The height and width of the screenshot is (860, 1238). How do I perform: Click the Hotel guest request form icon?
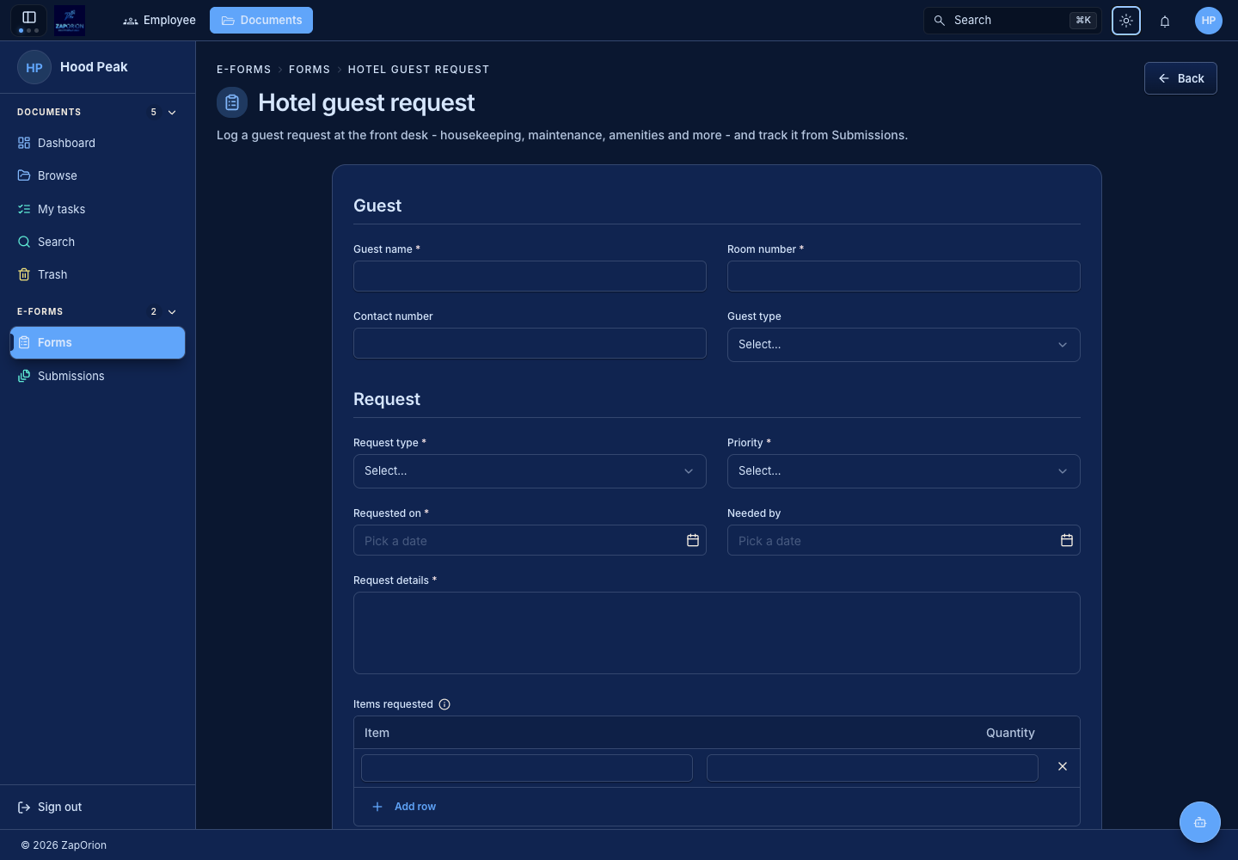(x=232, y=102)
